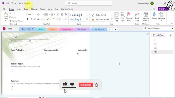Toggle Underline formatting
Viewport: 175px width, 98px height.
pos(35,19)
